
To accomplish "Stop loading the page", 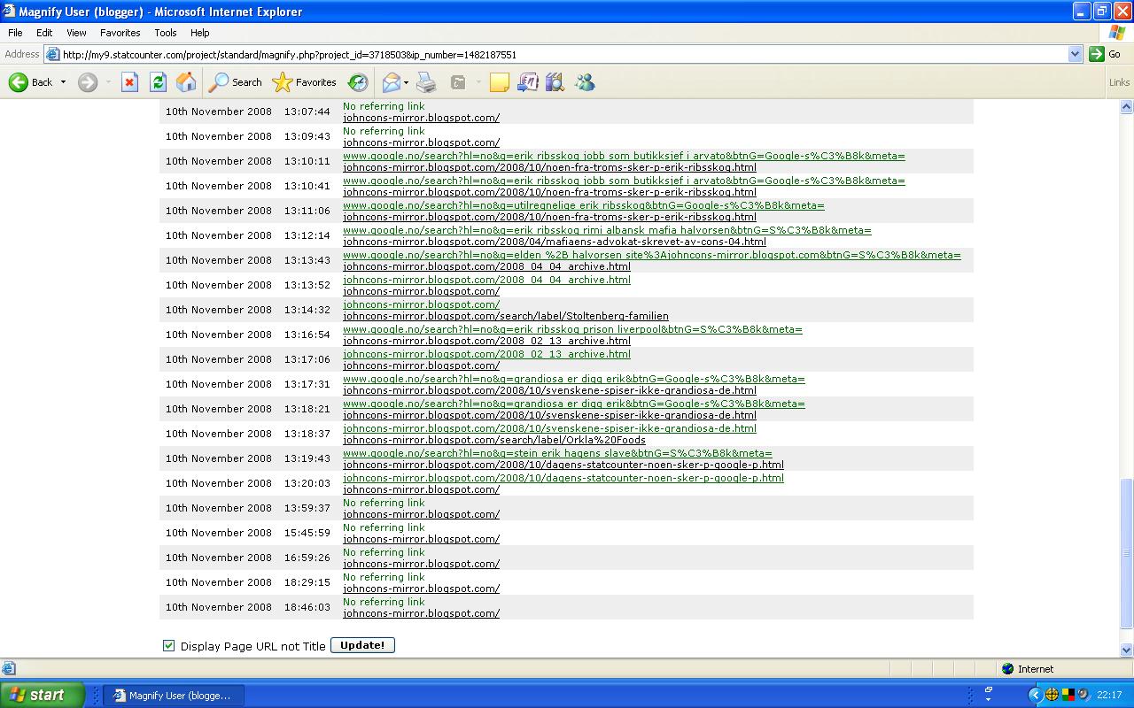I will point(129,82).
